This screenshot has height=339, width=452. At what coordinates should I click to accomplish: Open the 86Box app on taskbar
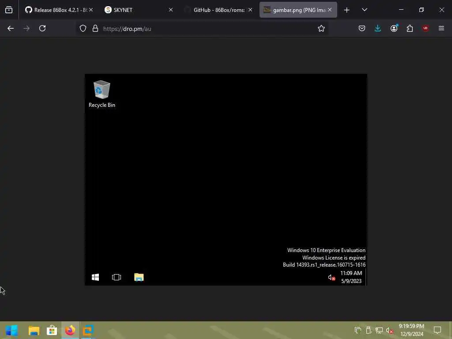click(88, 330)
